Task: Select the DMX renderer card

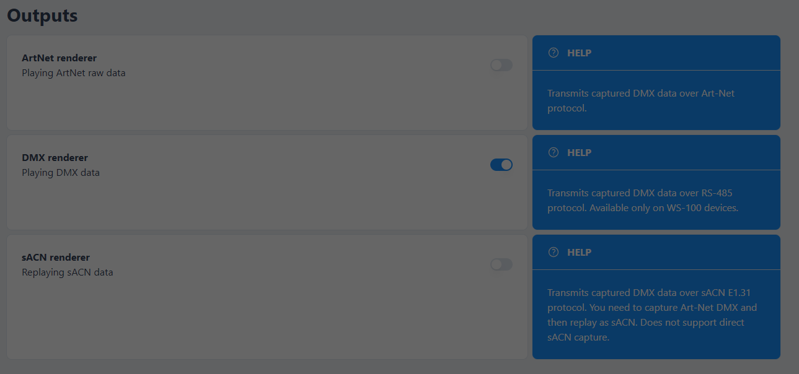Action: [267, 182]
